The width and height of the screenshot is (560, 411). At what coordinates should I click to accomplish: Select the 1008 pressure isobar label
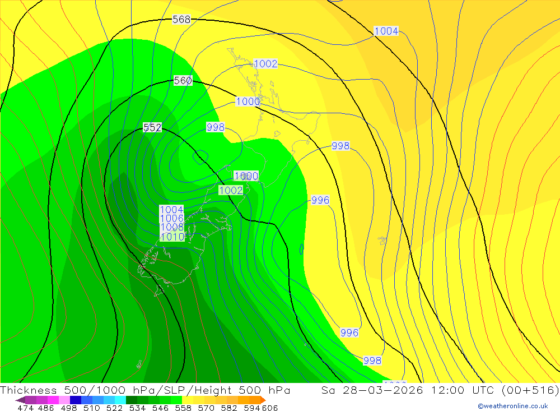172,227
